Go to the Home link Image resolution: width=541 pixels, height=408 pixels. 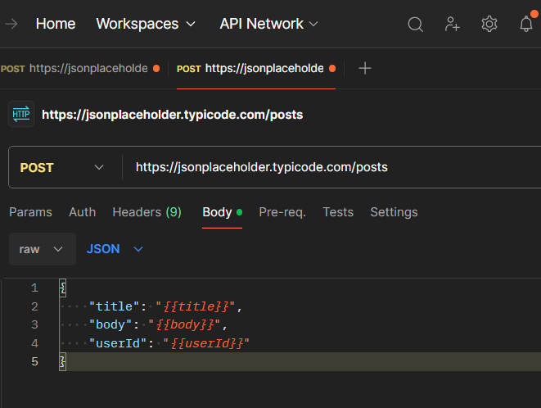tap(56, 25)
